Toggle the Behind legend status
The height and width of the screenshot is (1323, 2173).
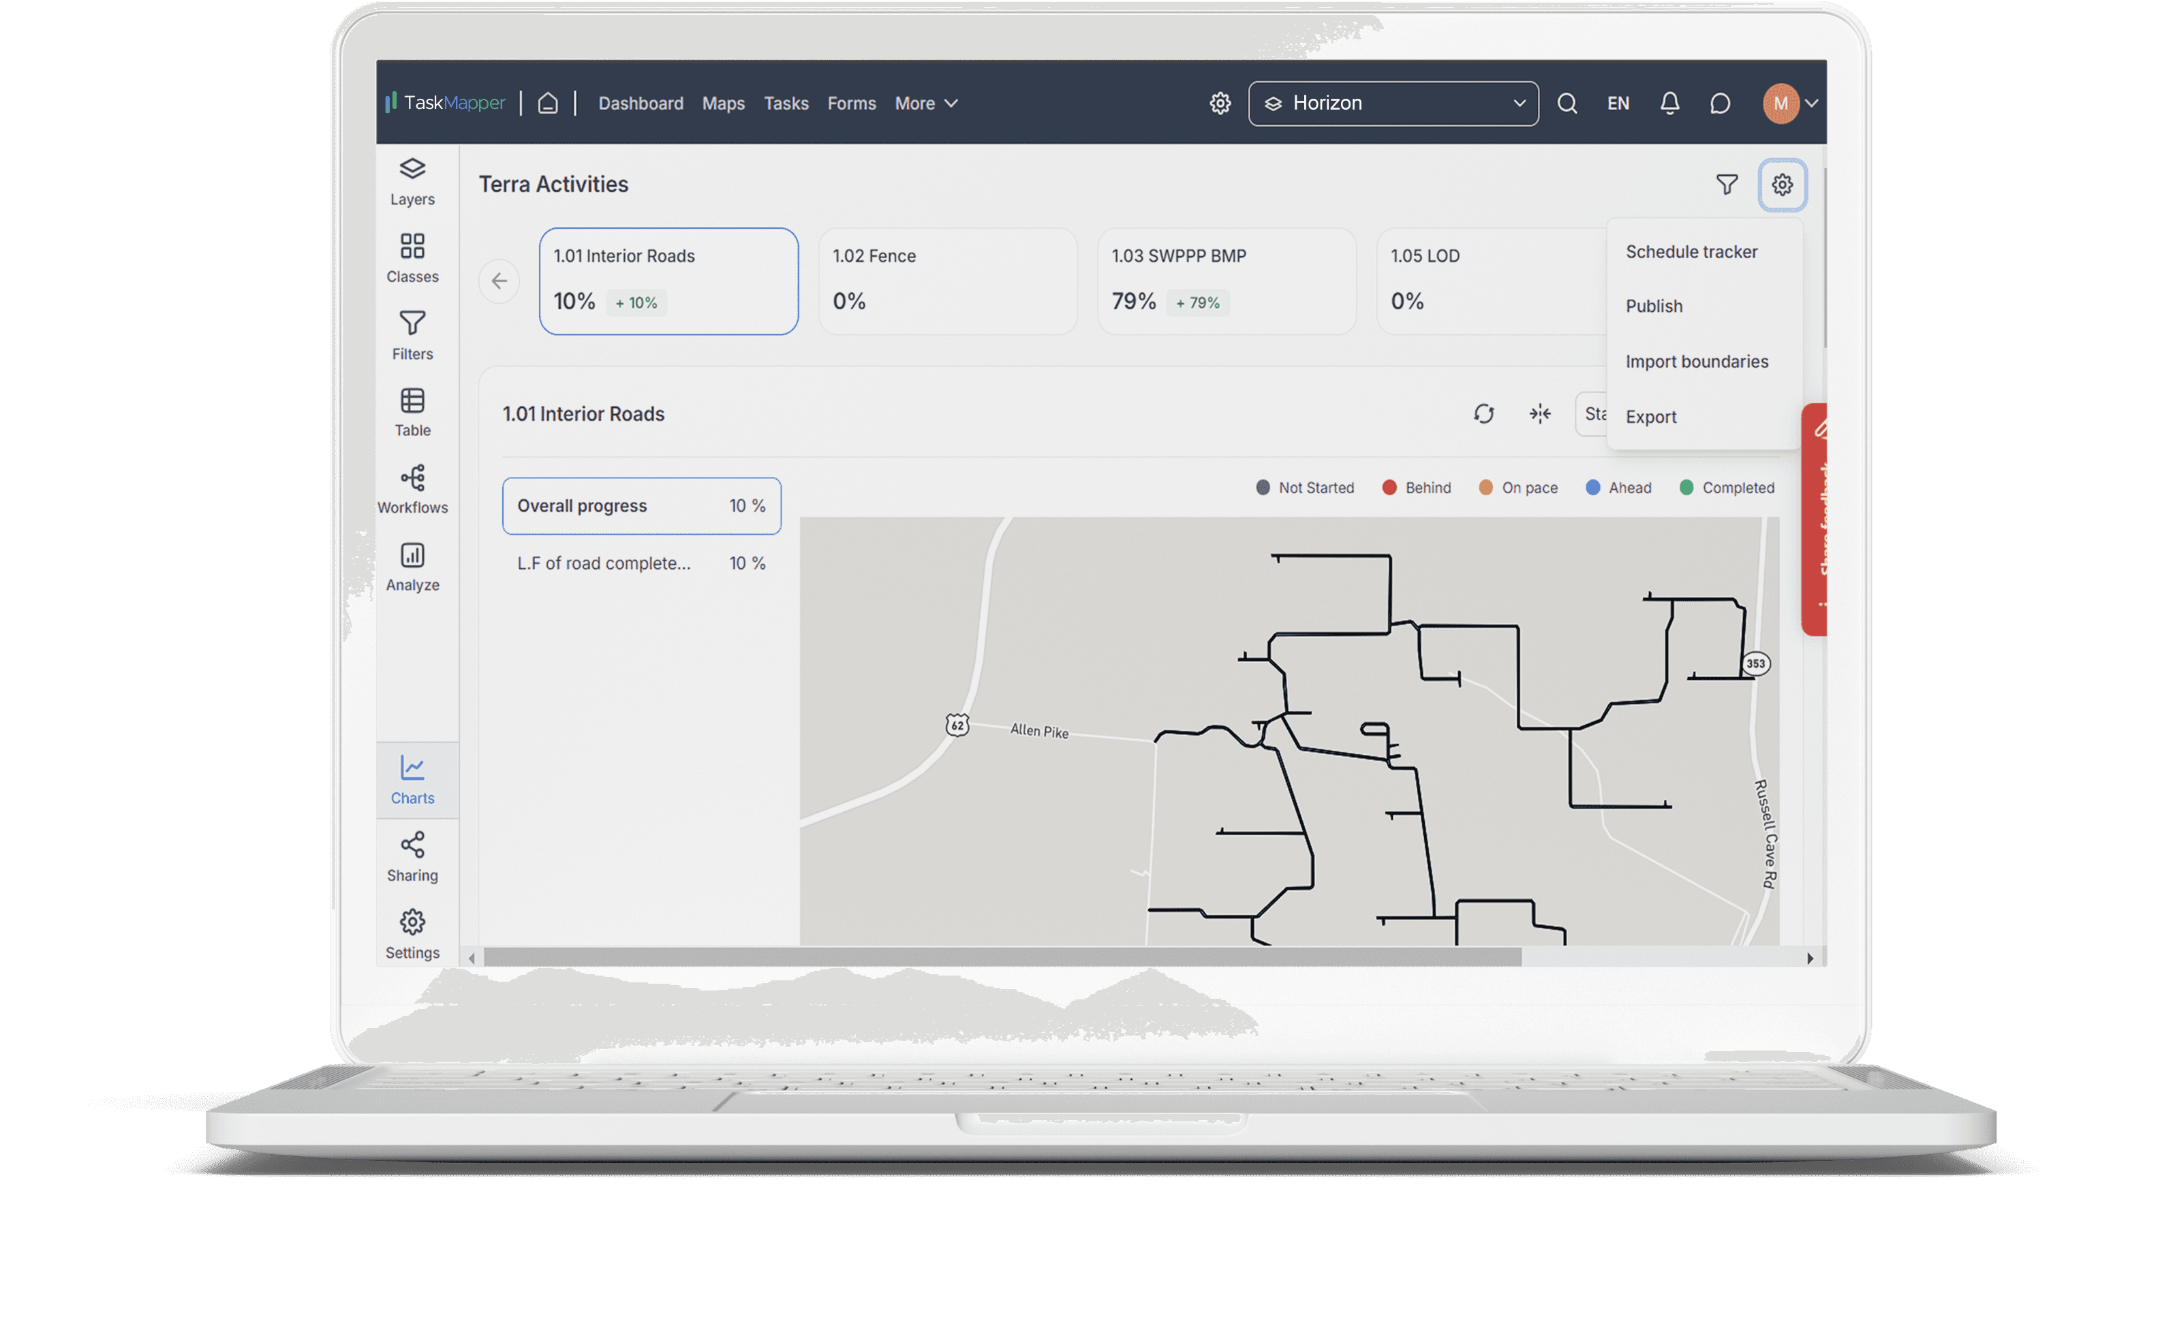click(x=1417, y=488)
